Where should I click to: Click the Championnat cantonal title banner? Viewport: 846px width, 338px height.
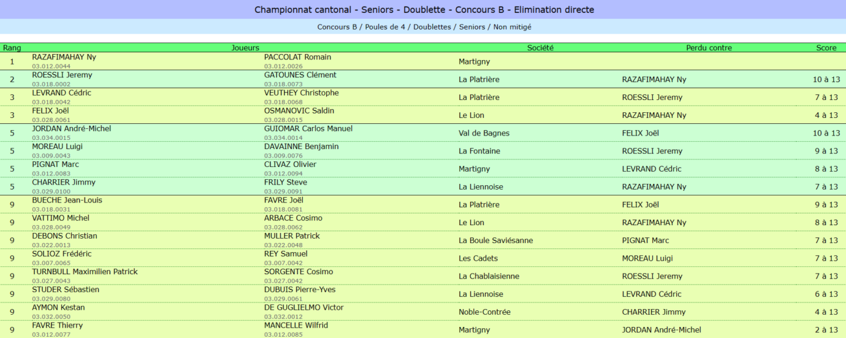[423, 10]
